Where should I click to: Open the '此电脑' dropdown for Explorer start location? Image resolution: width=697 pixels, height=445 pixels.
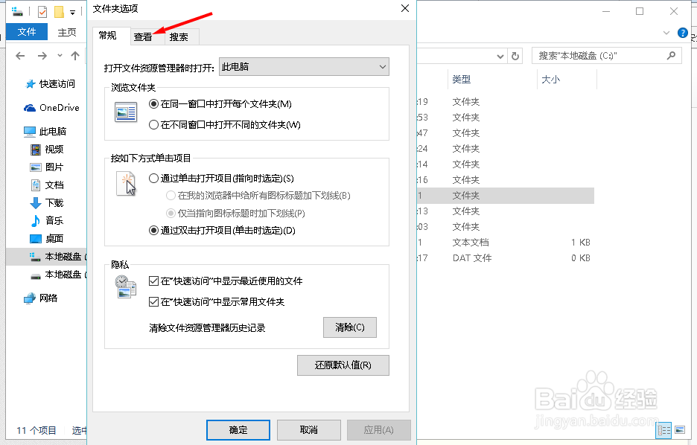click(304, 67)
